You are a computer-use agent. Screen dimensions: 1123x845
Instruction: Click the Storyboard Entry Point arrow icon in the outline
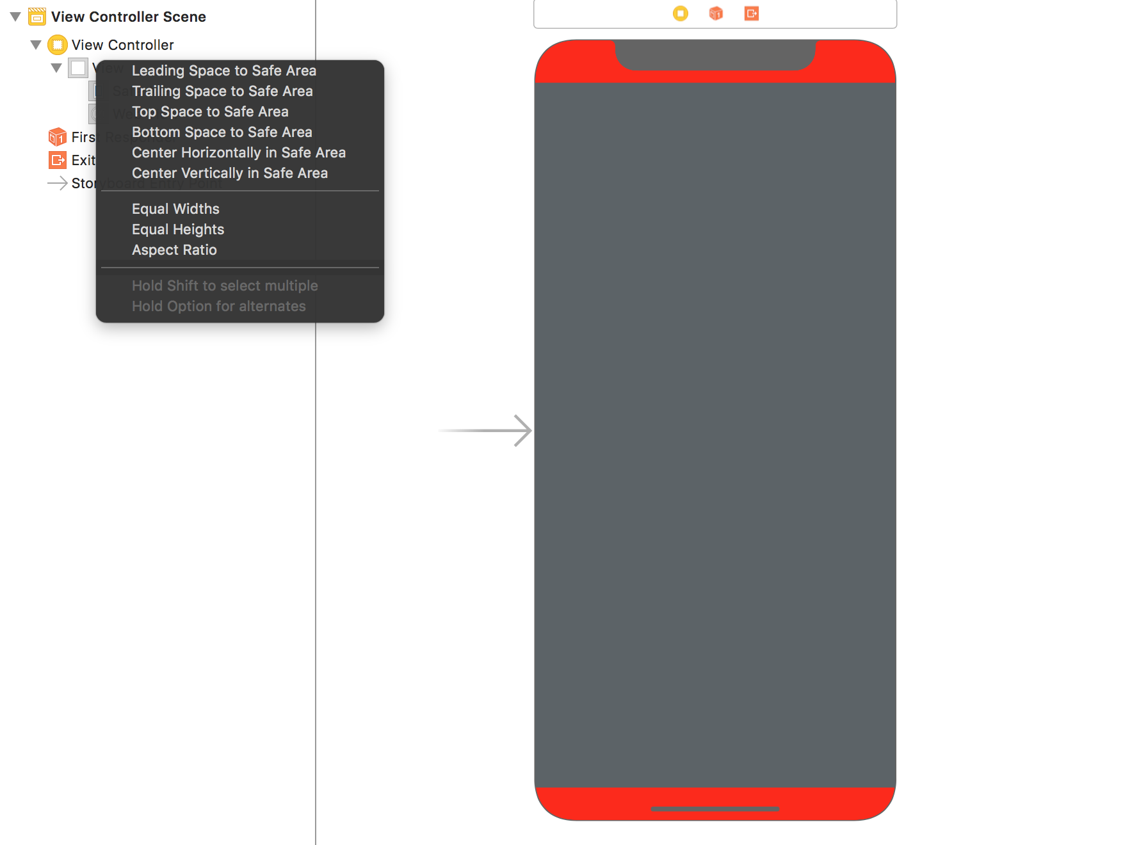point(58,183)
